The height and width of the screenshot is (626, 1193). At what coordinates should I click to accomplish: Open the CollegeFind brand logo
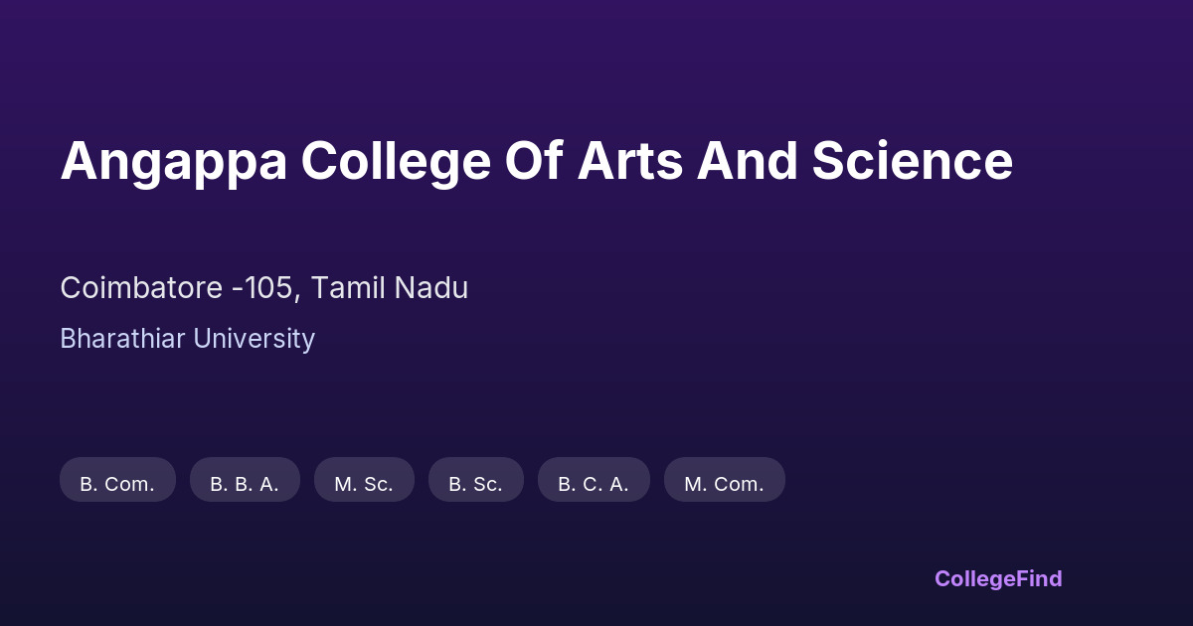point(998,578)
